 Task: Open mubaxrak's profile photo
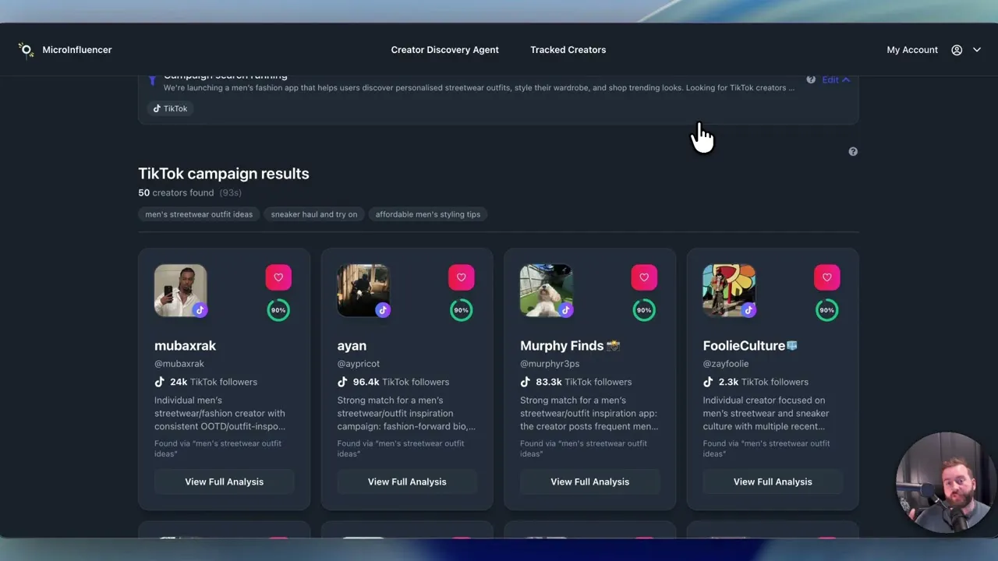coord(180,290)
